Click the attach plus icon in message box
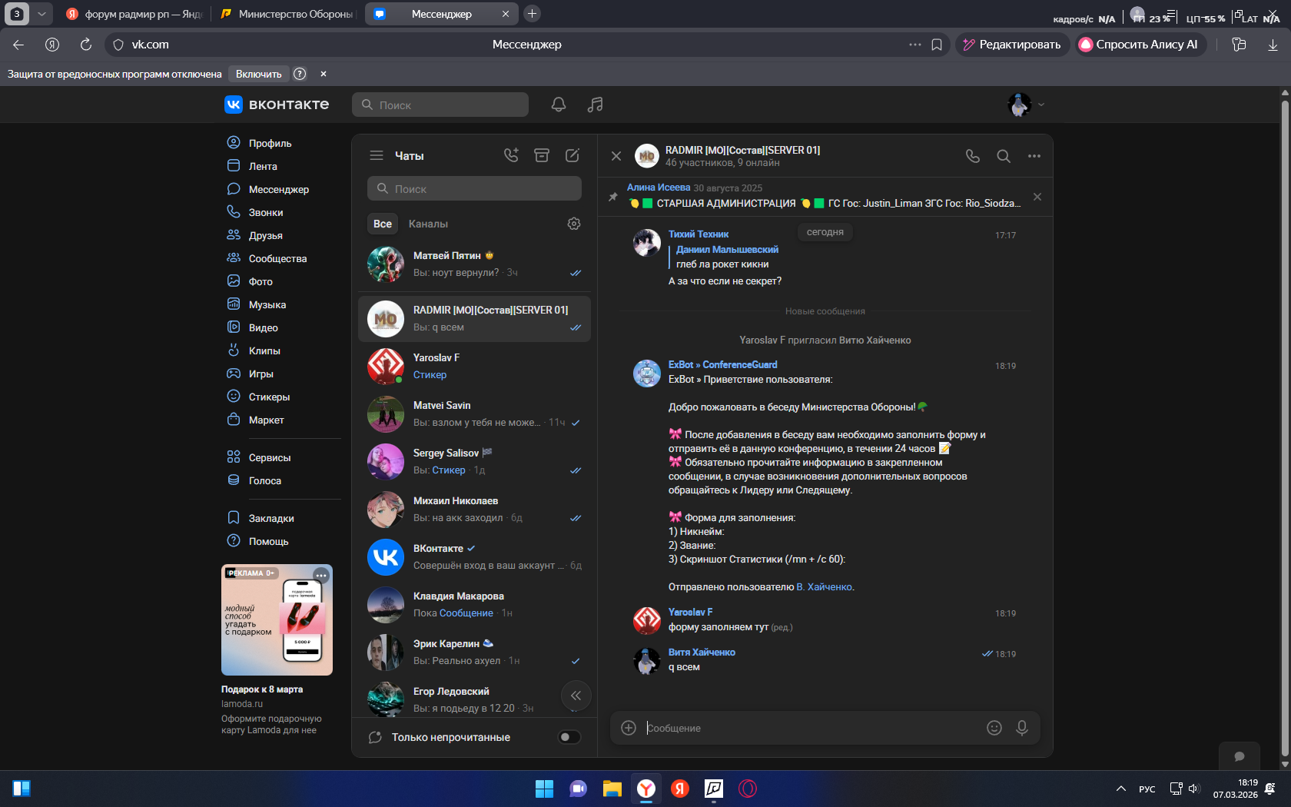 click(x=629, y=728)
